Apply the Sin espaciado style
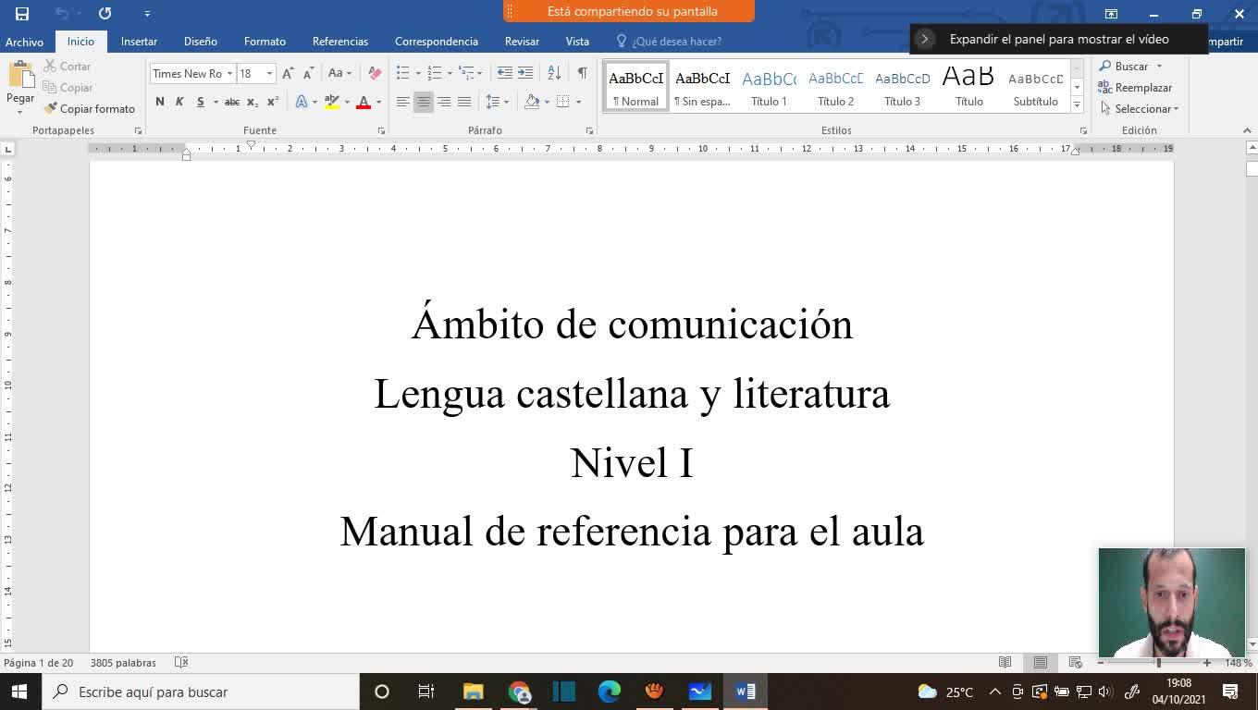The image size is (1258, 710). (x=702, y=86)
